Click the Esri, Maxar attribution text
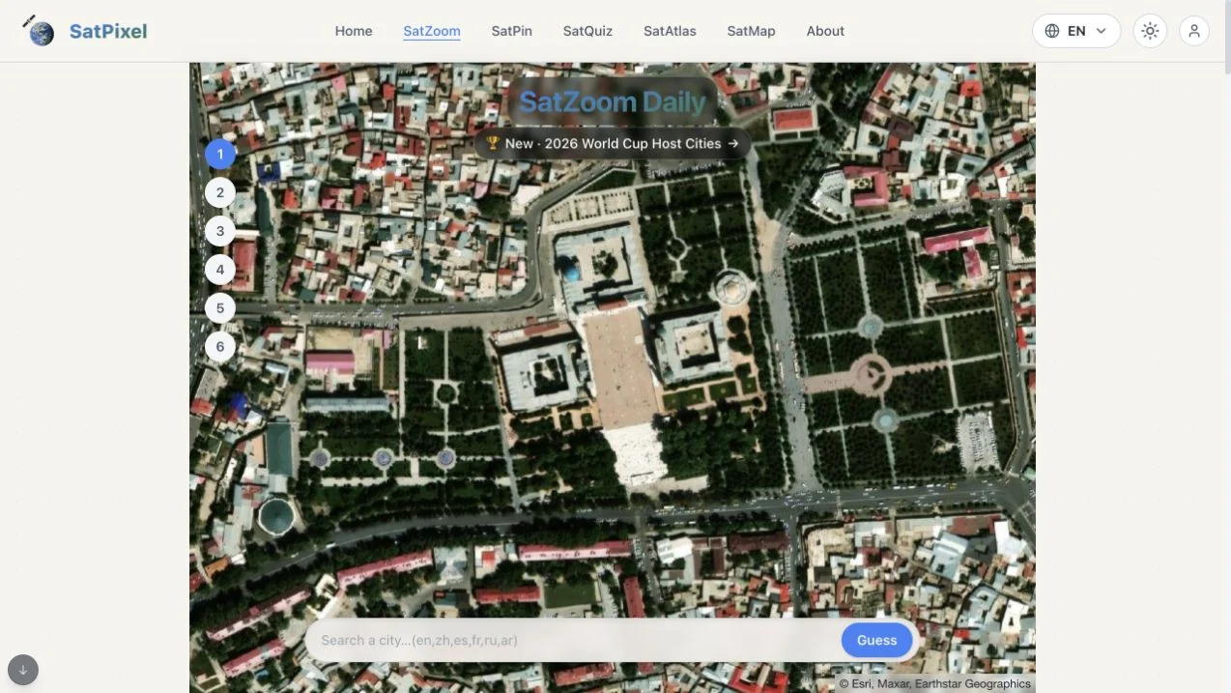 tap(934, 683)
